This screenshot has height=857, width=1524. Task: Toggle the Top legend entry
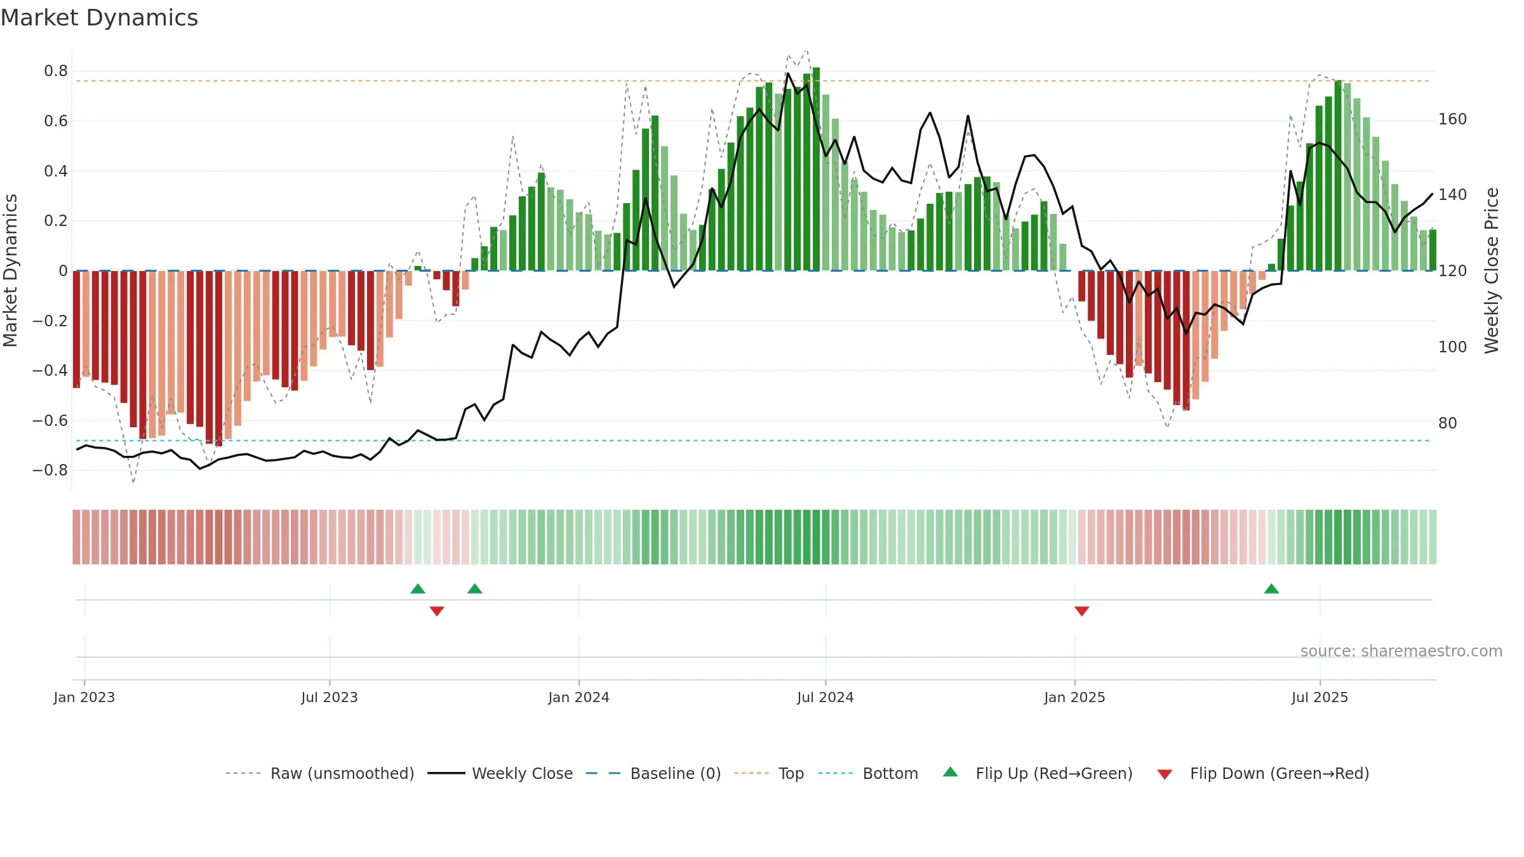[768, 773]
